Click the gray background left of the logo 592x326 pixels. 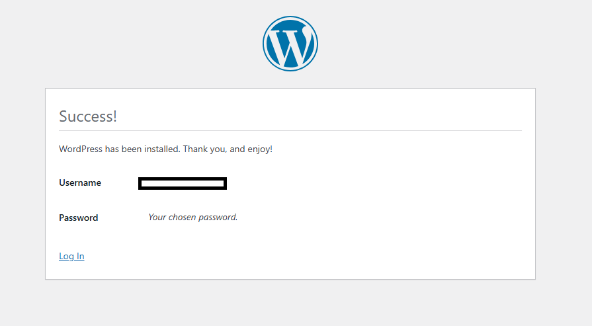click(x=132, y=43)
